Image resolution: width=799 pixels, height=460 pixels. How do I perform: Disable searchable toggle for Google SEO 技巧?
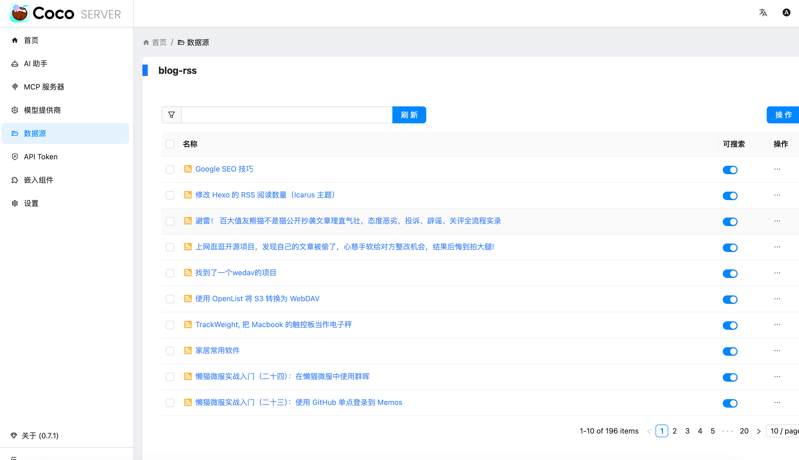[730, 170]
